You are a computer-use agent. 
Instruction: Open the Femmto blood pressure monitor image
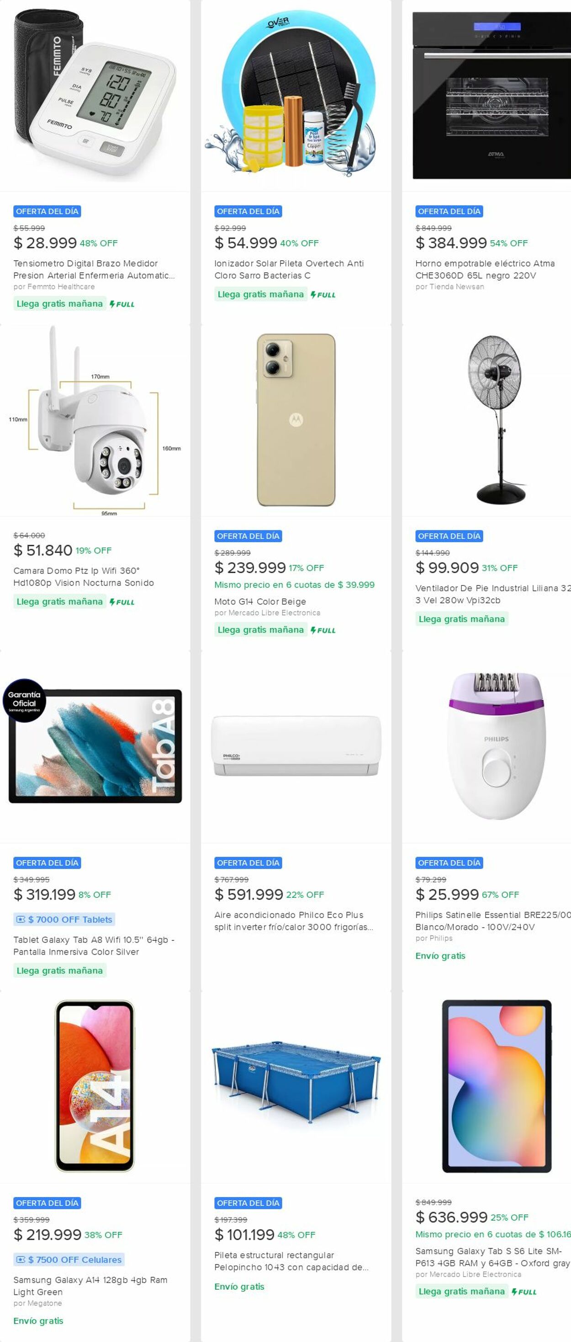(95, 96)
